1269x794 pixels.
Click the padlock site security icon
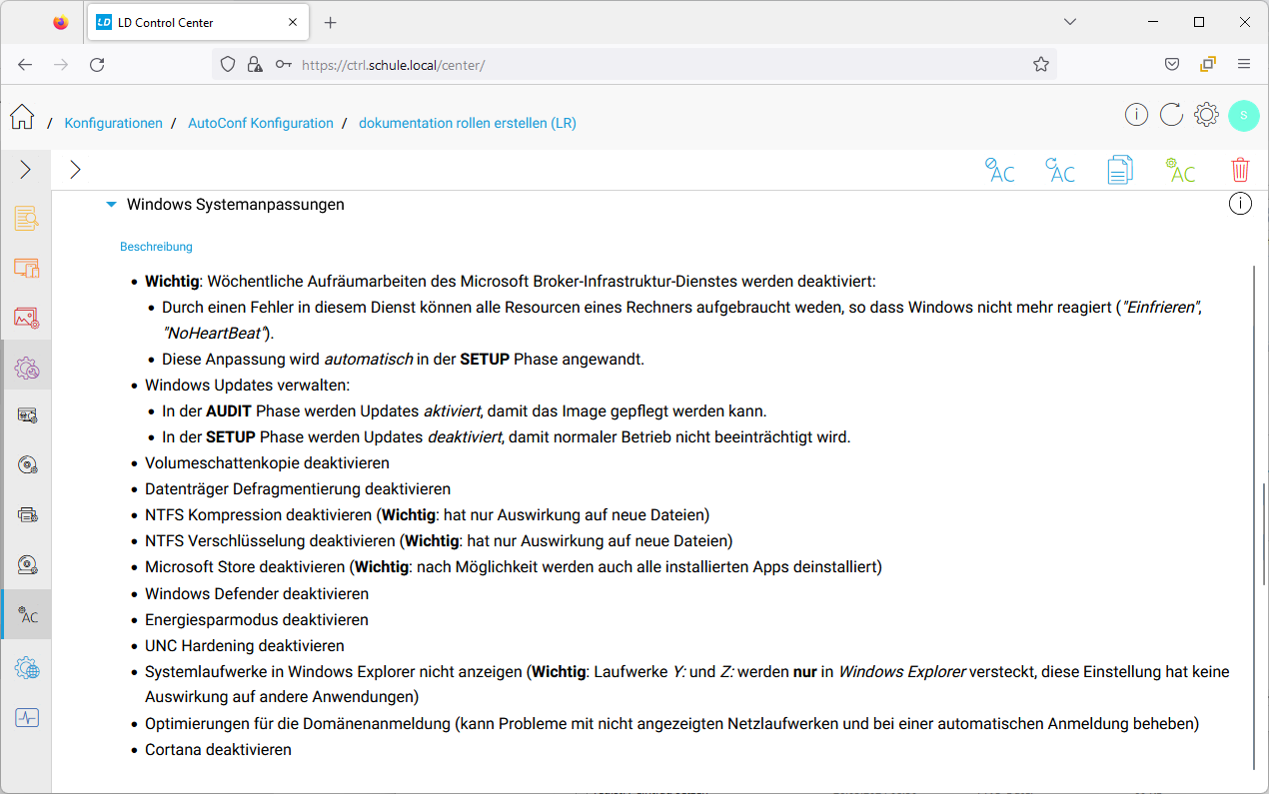coord(255,64)
